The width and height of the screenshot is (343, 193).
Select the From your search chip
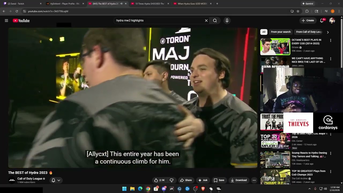281,32
